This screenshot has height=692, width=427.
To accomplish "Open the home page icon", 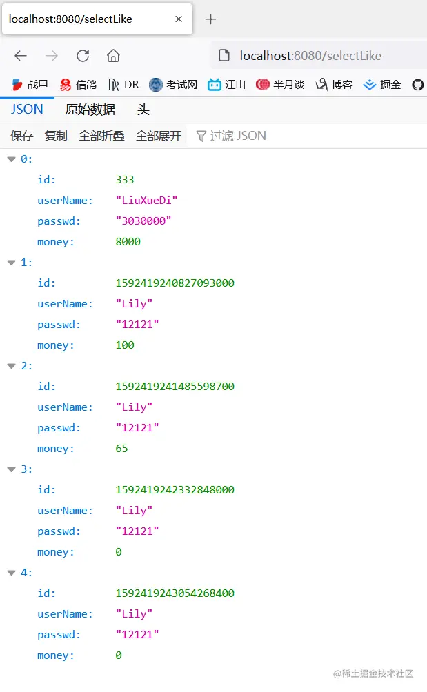I will tap(114, 56).
